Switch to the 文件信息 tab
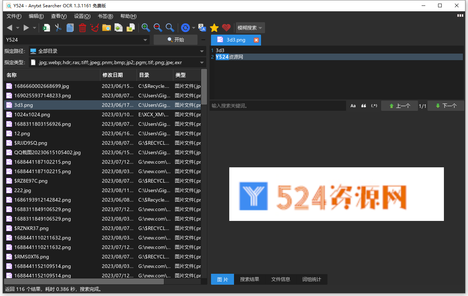 281,279
